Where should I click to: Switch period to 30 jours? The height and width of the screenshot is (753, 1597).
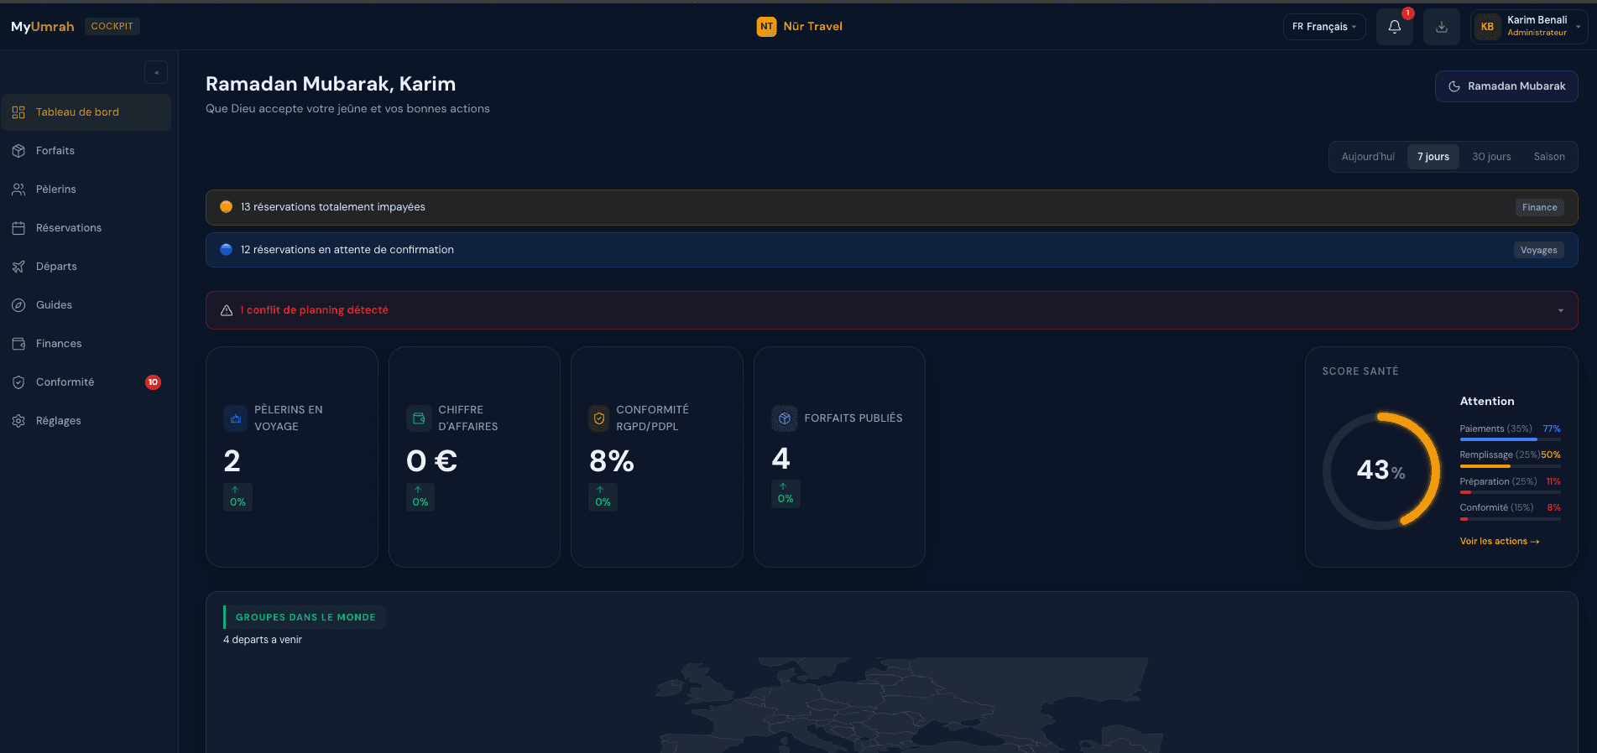[x=1490, y=157]
